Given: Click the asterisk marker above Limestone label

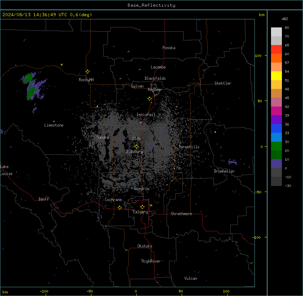Looking at the screenshot, I should tap(54, 122).
